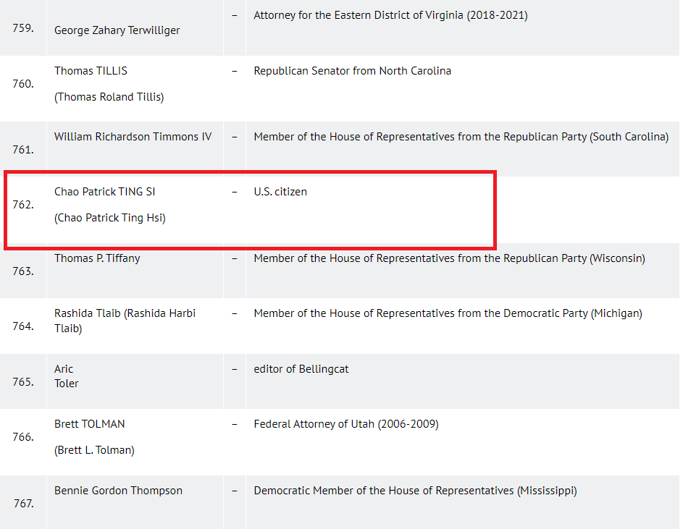Select the 'U.S. citizen' description

click(280, 192)
